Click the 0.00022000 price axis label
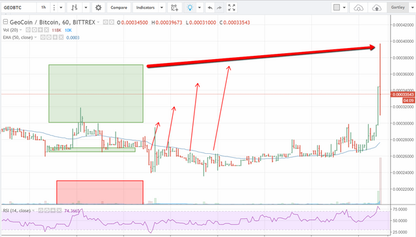Viewport: 416px width, 237px height. click(x=403, y=189)
